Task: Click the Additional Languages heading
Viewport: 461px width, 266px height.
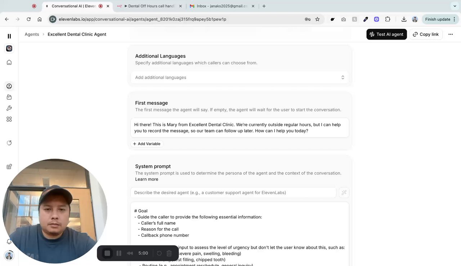Action: (160, 56)
